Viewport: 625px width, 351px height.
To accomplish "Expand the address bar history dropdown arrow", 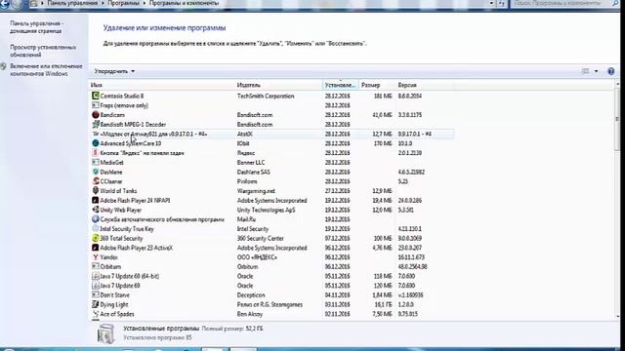I will pos(491,3).
